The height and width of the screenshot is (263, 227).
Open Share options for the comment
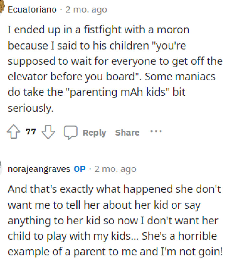pos(127,132)
